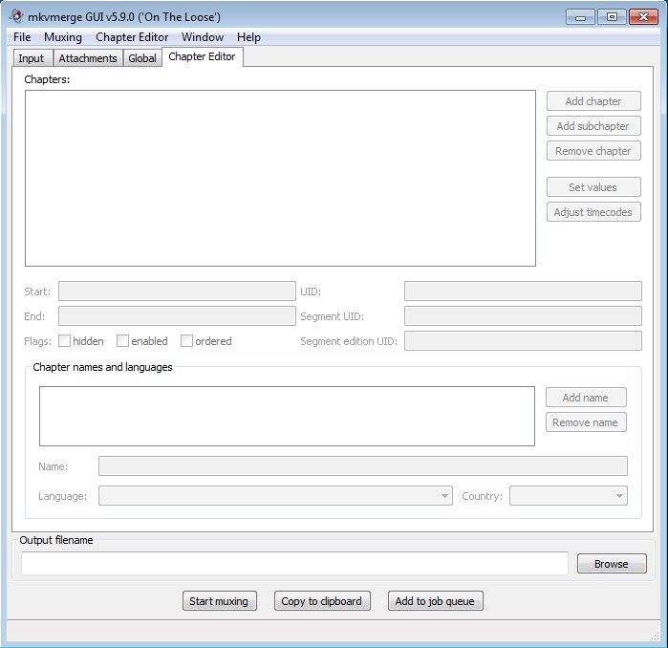
Task: Click the window resize grip in status bar
Action: [655, 636]
